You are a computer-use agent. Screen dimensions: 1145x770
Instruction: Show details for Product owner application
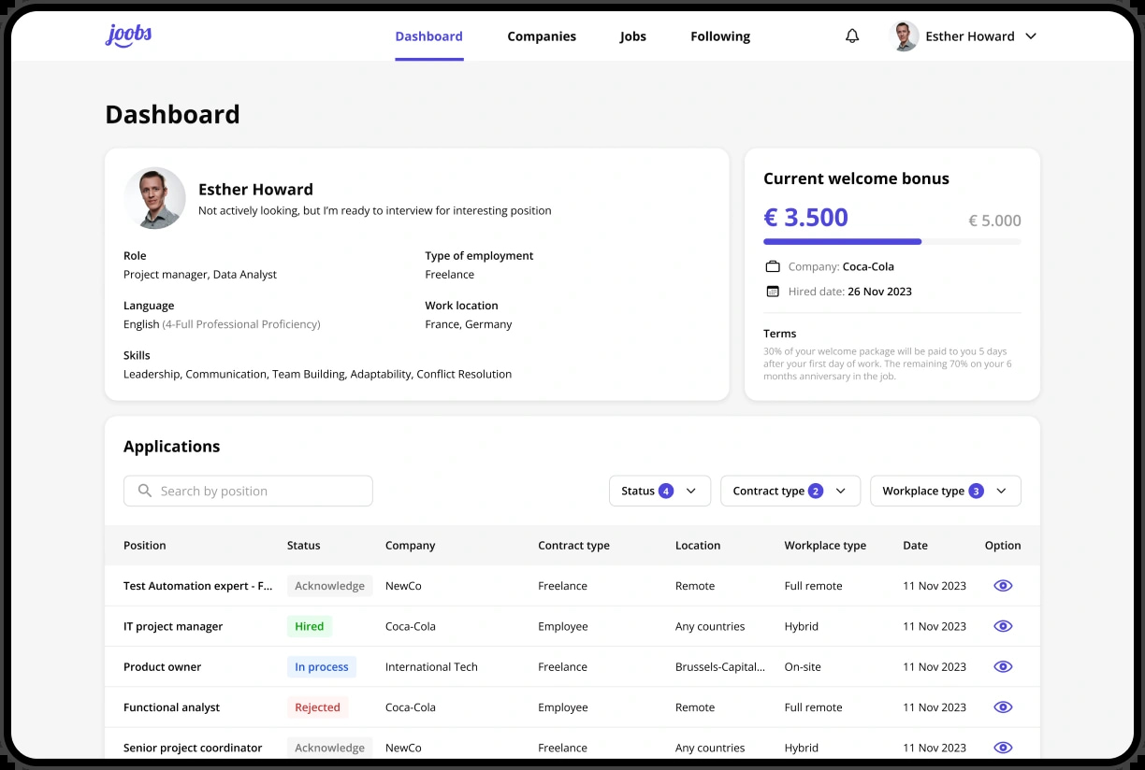click(x=1003, y=666)
